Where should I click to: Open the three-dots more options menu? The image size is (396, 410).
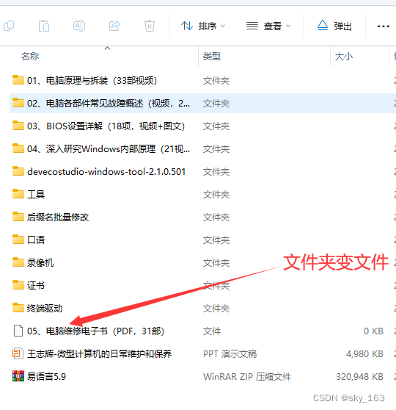coord(384,26)
